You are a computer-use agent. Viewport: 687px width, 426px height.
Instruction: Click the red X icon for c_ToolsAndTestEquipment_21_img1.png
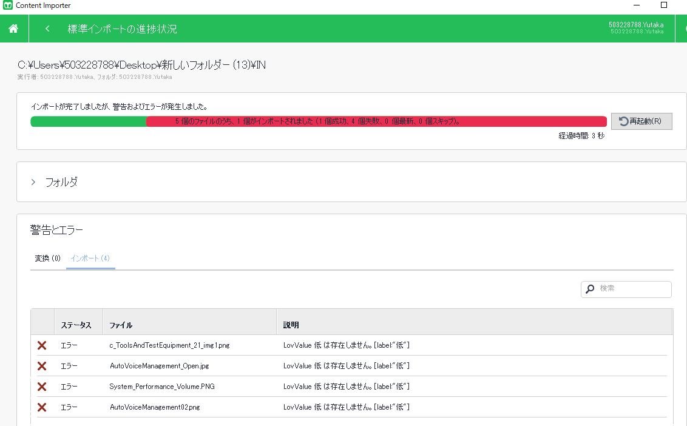[42, 345]
